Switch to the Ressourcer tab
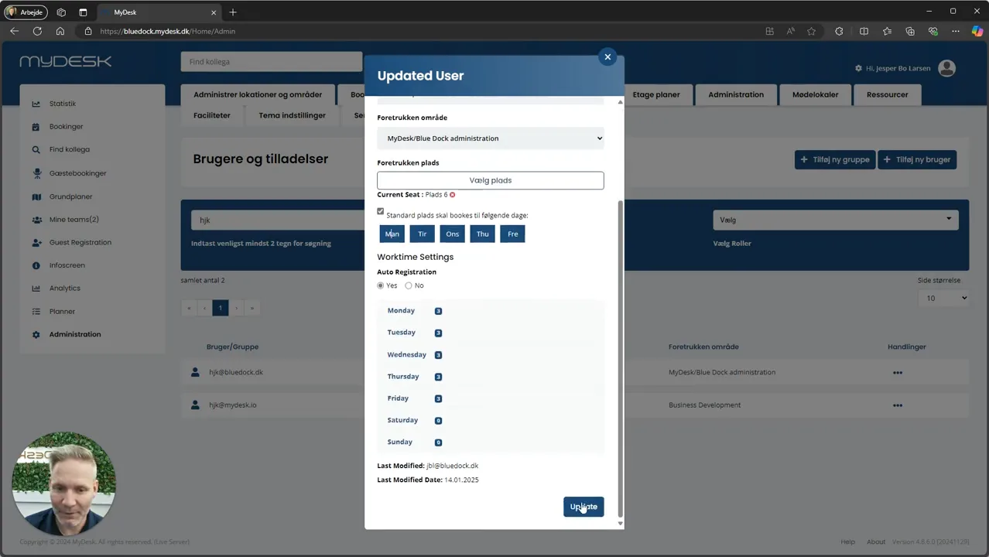The image size is (989, 557). (888, 94)
